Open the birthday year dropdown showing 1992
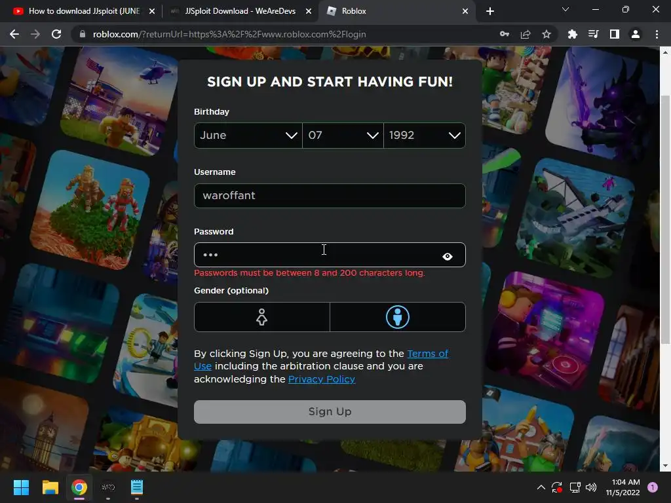 (425, 135)
